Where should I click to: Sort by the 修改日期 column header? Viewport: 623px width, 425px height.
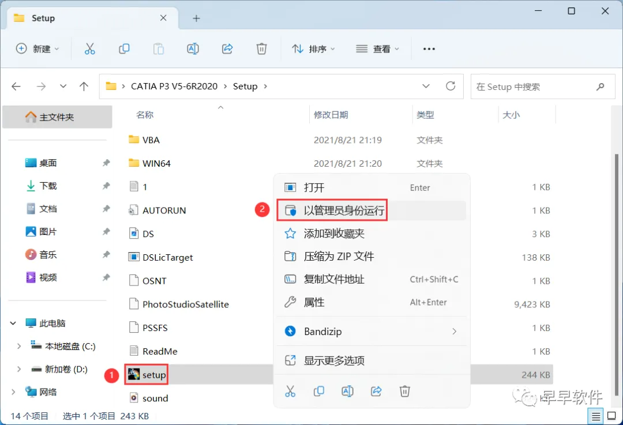[x=331, y=115]
